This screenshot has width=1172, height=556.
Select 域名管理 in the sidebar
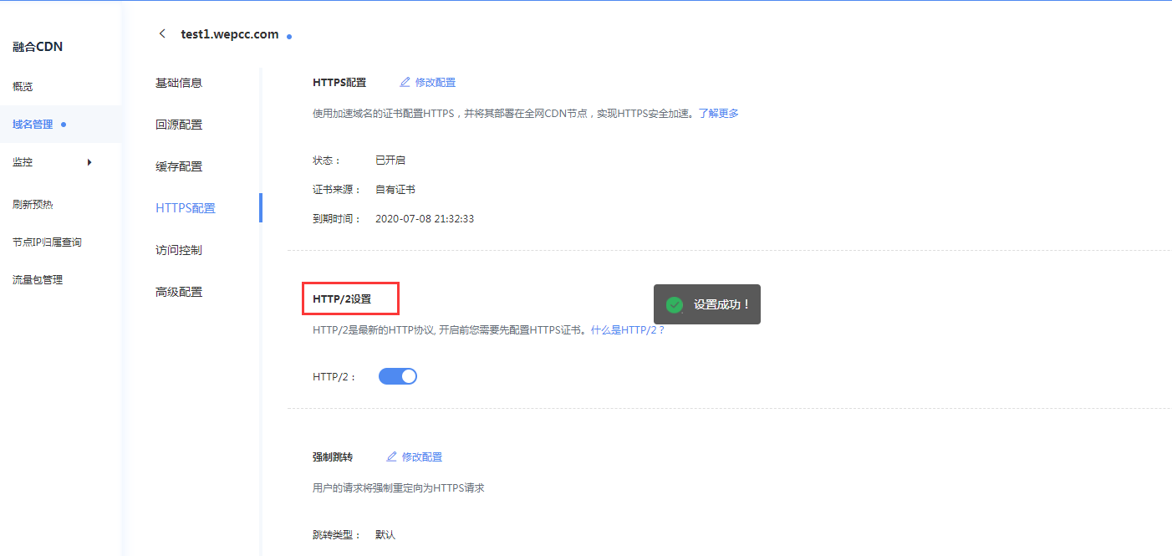[x=33, y=125]
